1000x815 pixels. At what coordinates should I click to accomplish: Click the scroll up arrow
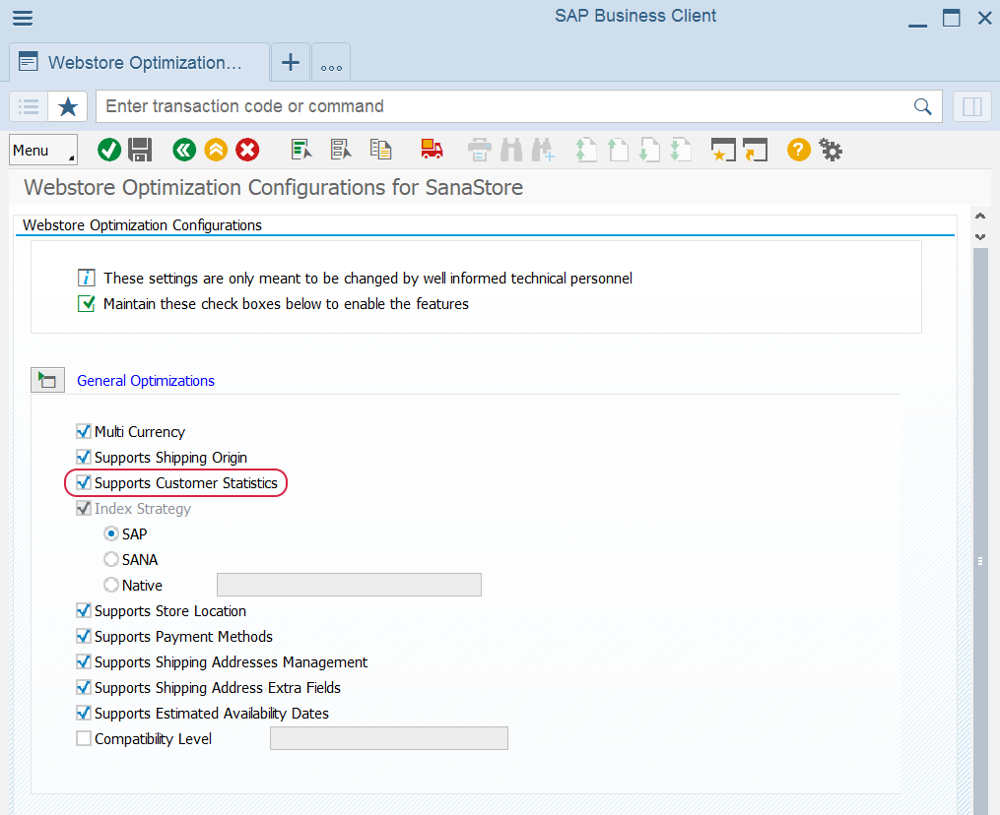pos(980,217)
